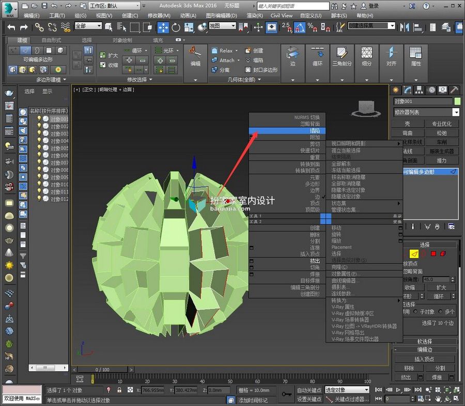
Task: Expand the 几何体(全部) panel arrow
Action: (x=259, y=79)
